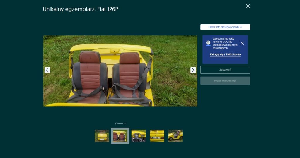Click the title 'Unikalny egzemplarz. Fiat 126P'
Viewport: 300px width, 158px height.
coord(80,9)
